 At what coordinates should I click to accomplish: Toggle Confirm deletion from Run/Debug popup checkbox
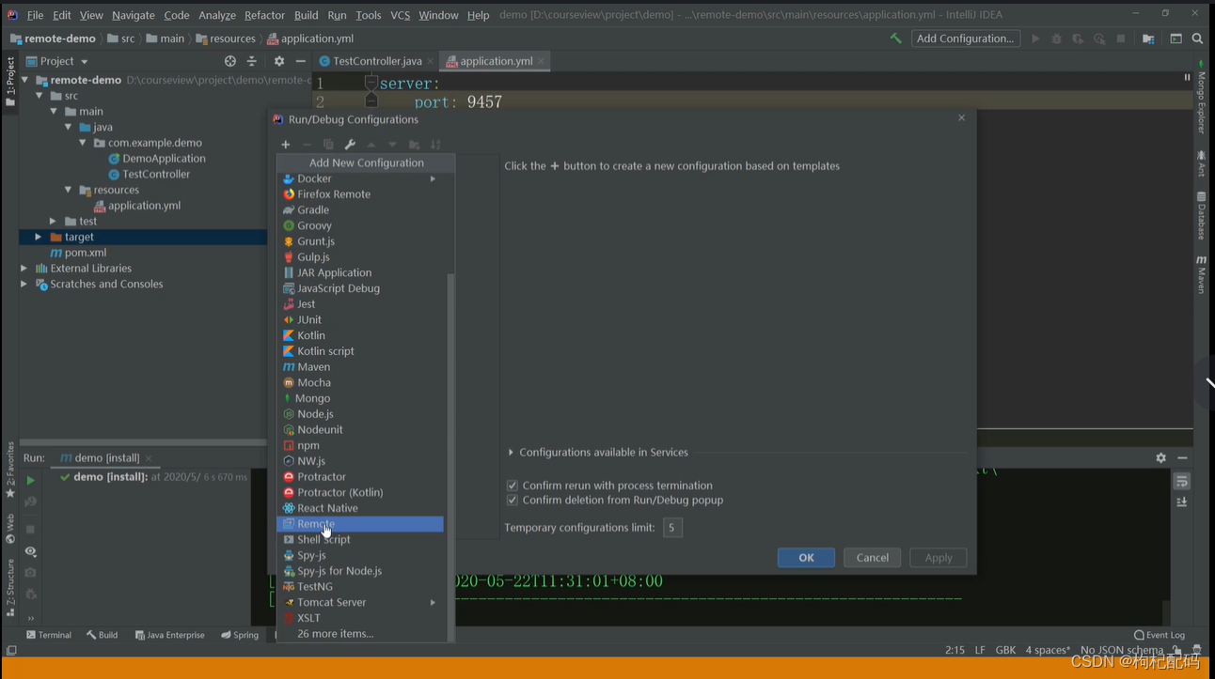tap(513, 501)
